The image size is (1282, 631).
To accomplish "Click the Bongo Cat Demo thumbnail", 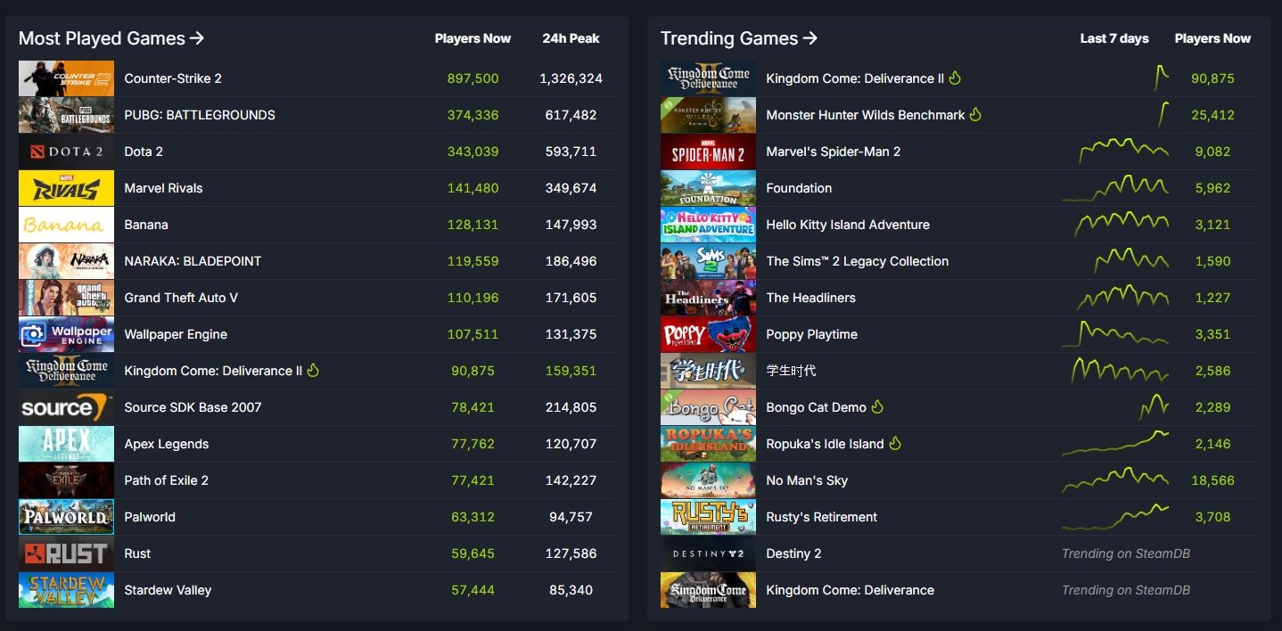I will tap(708, 407).
